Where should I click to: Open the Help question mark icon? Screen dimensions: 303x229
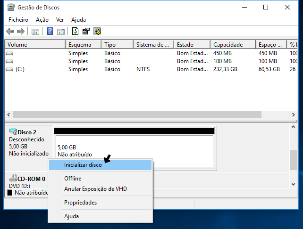[50, 31]
